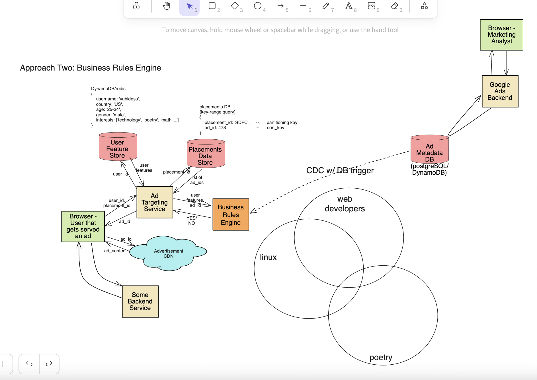Click the Advertisement CDN cloud shape
537x380 pixels.
[169, 253]
